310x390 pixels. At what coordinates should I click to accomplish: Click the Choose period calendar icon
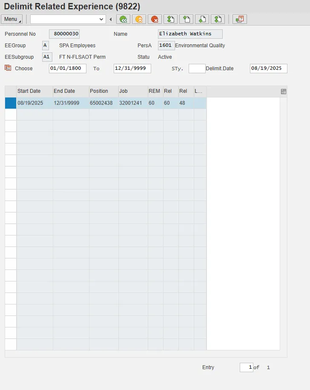[x=8, y=68]
